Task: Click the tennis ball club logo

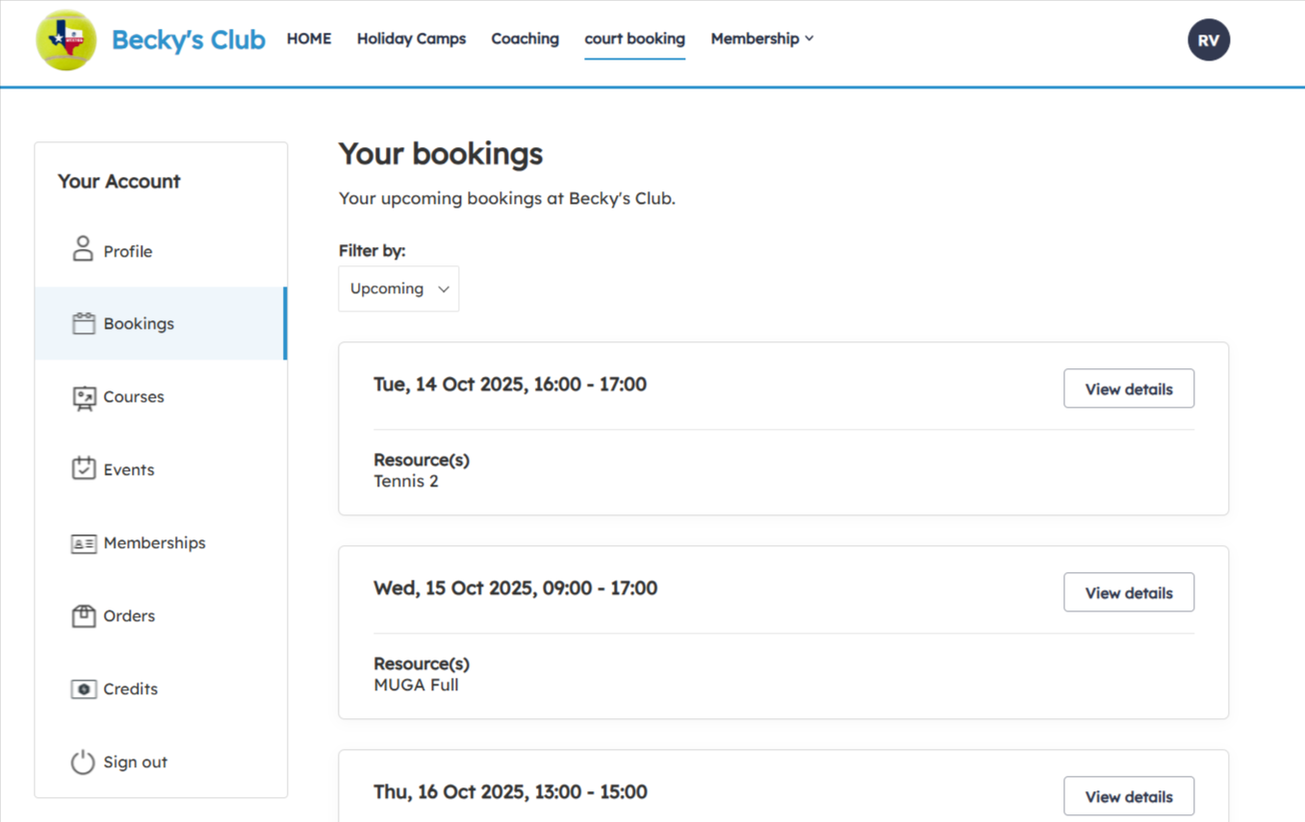Action: coord(66,40)
